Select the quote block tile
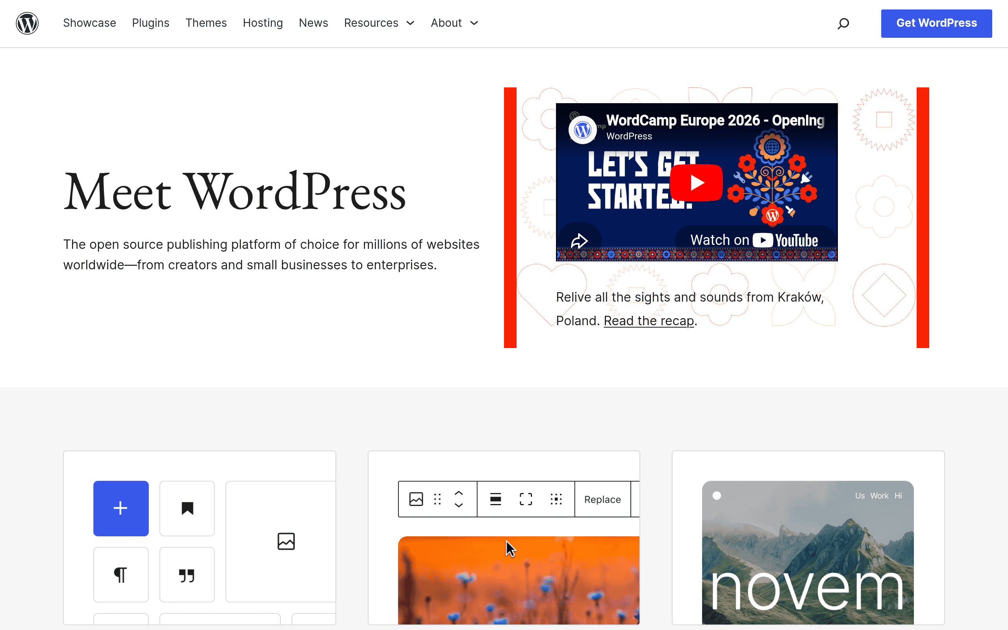Image resolution: width=1008 pixels, height=630 pixels. [x=187, y=574]
